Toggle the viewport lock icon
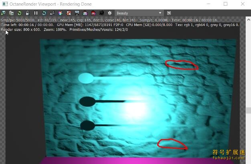251x164 pixels. [x=28, y=13]
